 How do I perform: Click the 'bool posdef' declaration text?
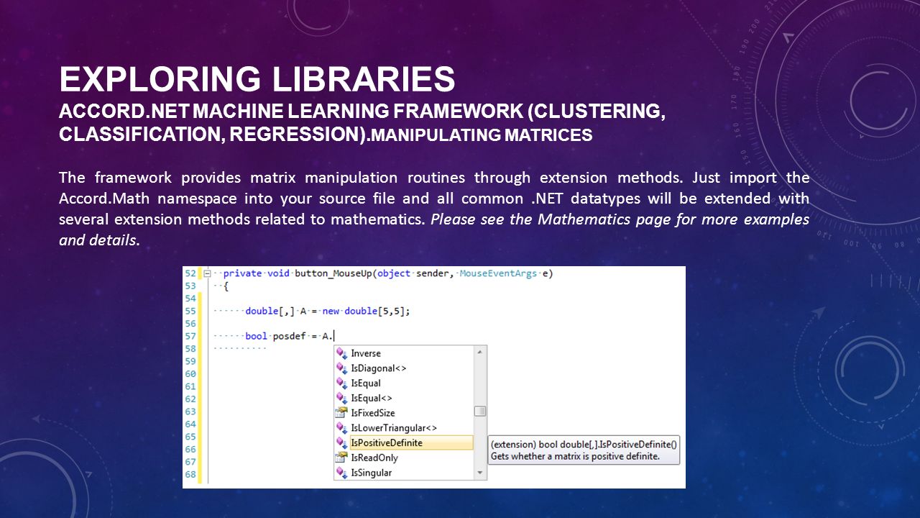point(276,336)
